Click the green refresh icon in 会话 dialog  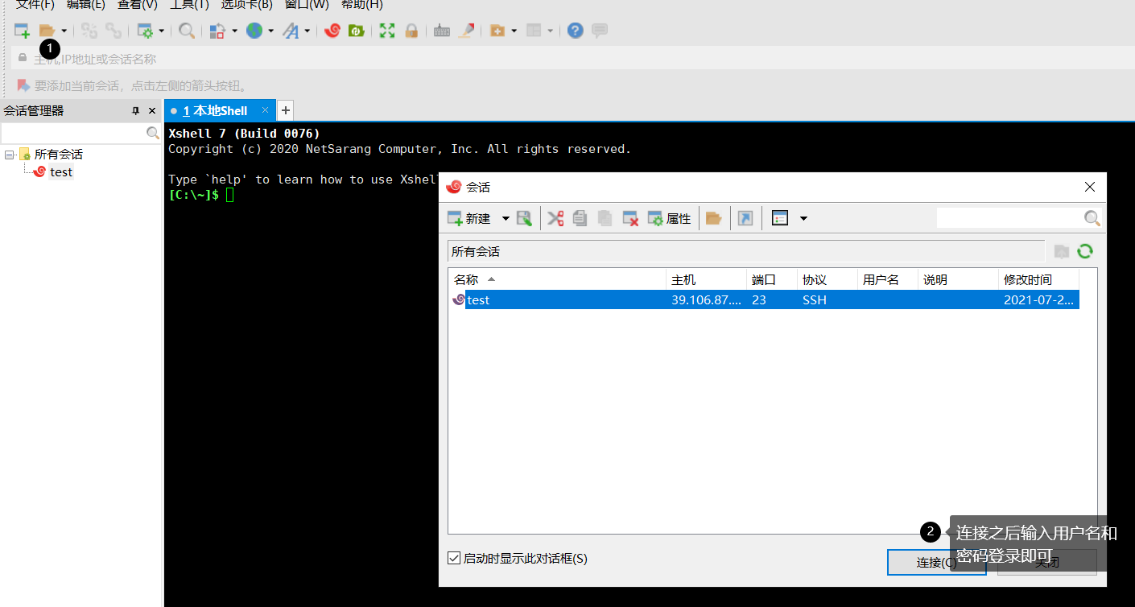pyautogui.click(x=1085, y=251)
